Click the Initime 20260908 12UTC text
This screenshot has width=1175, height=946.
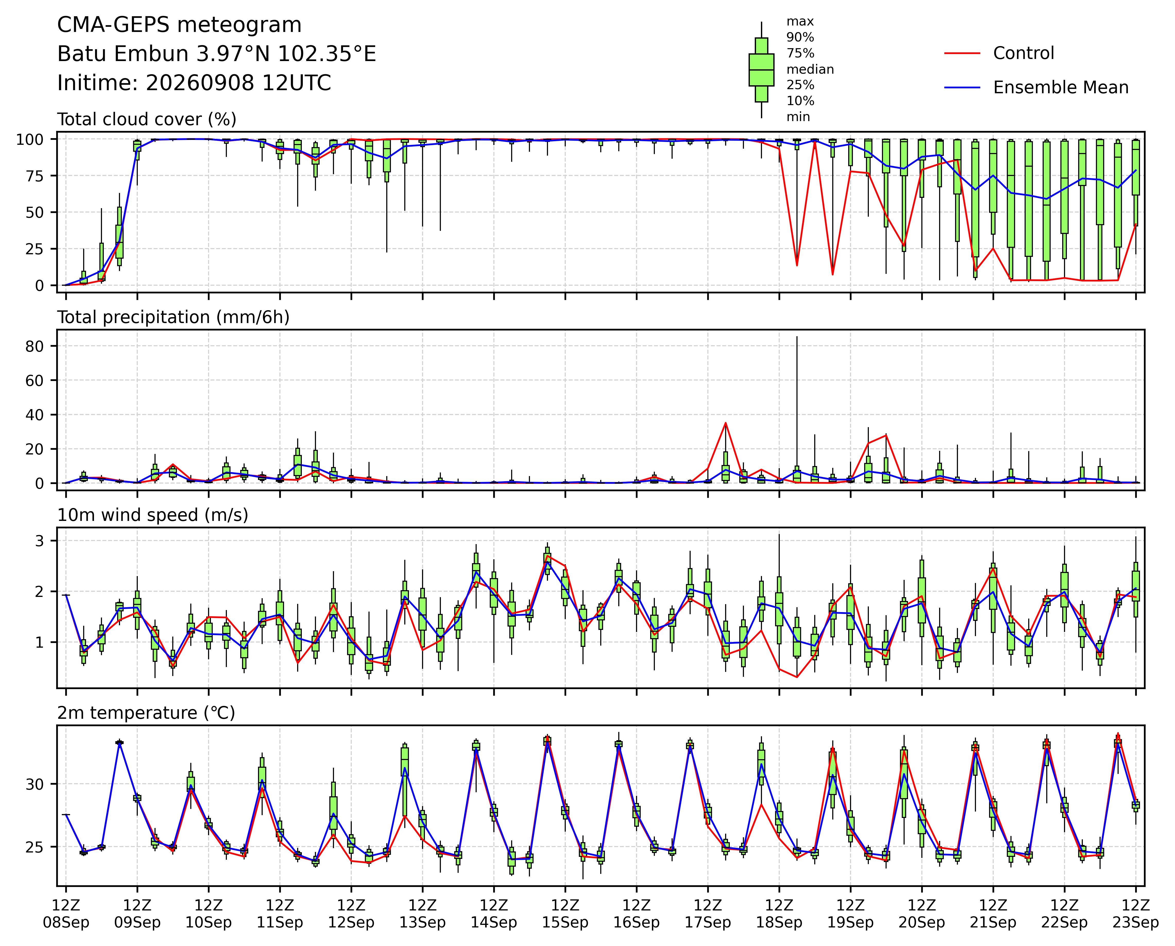coord(194,83)
